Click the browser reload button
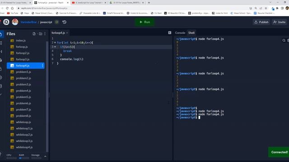Image resolution: width=289 pixels, height=162 pixels. (x=7, y=8)
